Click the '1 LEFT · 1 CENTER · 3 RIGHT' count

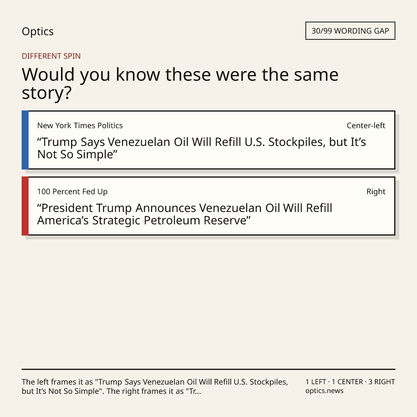(x=350, y=381)
